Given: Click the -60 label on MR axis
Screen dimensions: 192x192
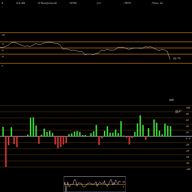Looking at the screenshot, I should [187, 157].
